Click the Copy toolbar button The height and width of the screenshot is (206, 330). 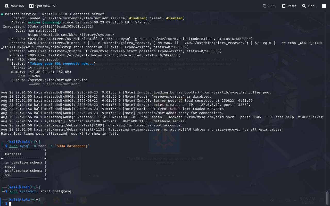[x=269, y=6]
